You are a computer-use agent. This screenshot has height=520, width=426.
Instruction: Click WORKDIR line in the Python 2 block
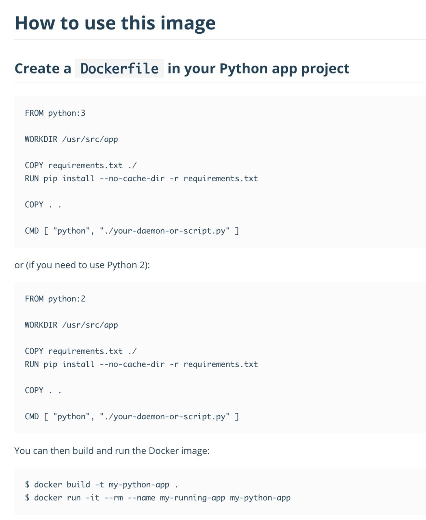(71, 325)
